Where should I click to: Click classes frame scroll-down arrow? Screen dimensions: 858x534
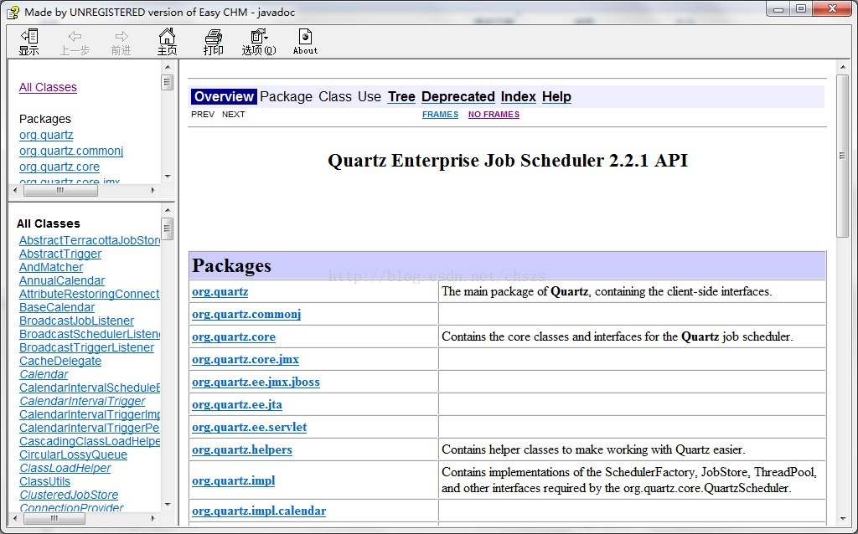coord(168,505)
